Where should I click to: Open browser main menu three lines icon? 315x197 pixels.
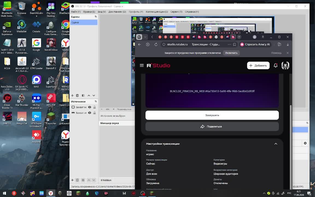pos(263,37)
